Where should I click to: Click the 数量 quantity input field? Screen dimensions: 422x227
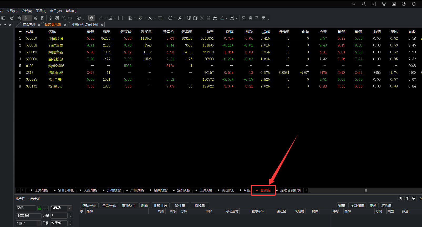click(59, 215)
